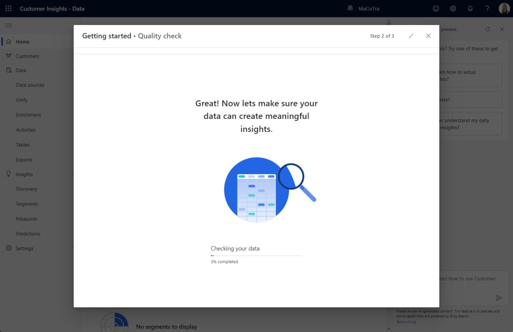This screenshot has height=332, width=513.
Task: Close the Getting started dialog
Action: click(428, 36)
